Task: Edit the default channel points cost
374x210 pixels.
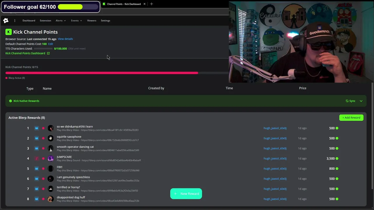Action: (x=51, y=44)
